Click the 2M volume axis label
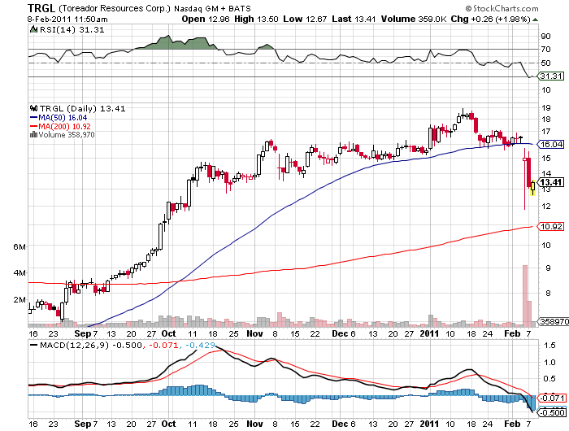Image resolution: width=569 pixels, height=431 pixels. tap(20, 299)
